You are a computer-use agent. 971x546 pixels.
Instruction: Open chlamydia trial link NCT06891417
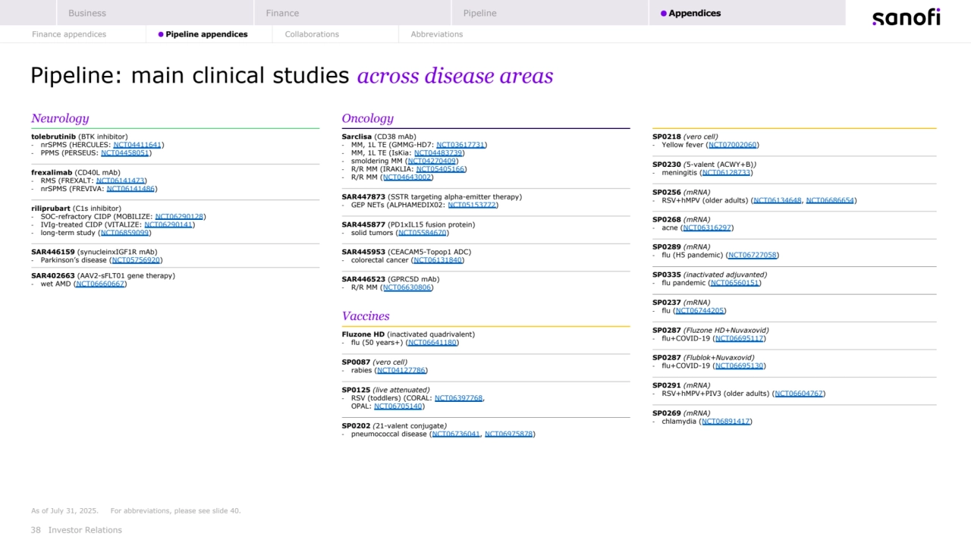(x=726, y=422)
